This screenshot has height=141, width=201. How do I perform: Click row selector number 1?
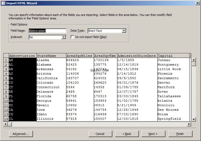(x=6, y=60)
